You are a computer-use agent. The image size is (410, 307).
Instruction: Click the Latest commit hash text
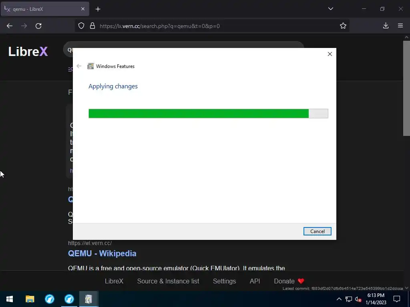tap(343, 289)
